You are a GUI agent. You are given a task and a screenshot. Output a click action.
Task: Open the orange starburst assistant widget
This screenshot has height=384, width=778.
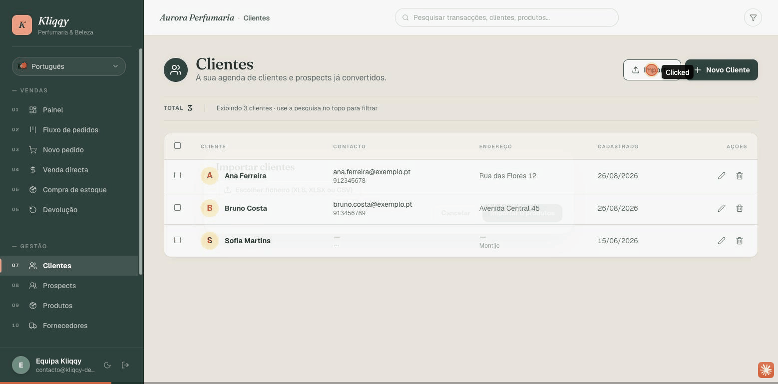(x=766, y=370)
